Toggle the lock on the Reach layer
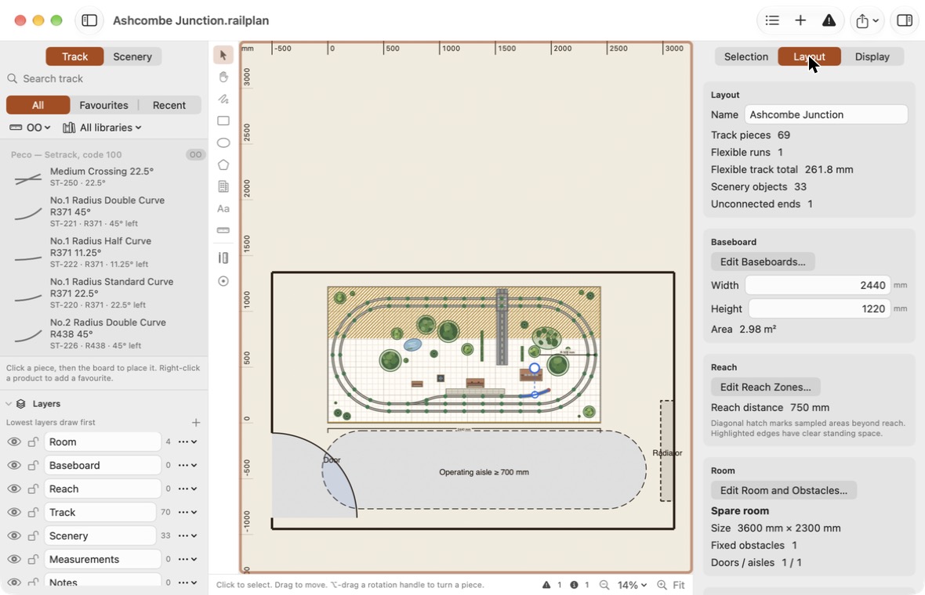Screen dimensions: 925x595 34,489
